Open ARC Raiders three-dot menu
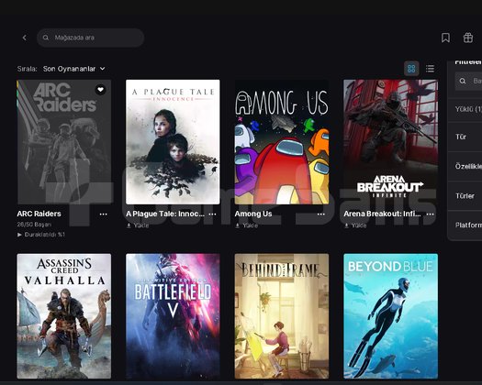This screenshot has height=385, width=482. [x=104, y=214]
